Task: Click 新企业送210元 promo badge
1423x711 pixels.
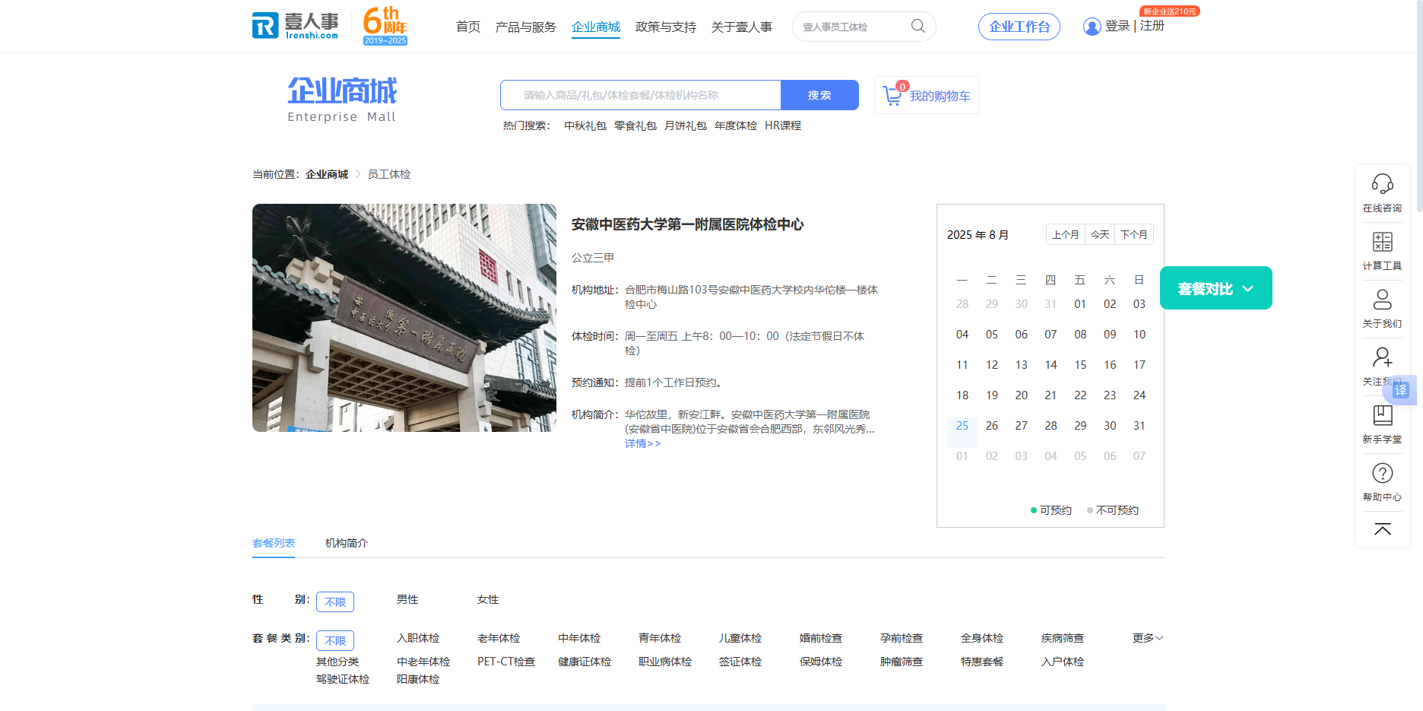Action: pos(1169,11)
